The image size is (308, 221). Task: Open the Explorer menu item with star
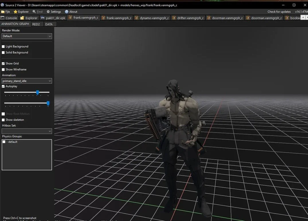point(21,11)
